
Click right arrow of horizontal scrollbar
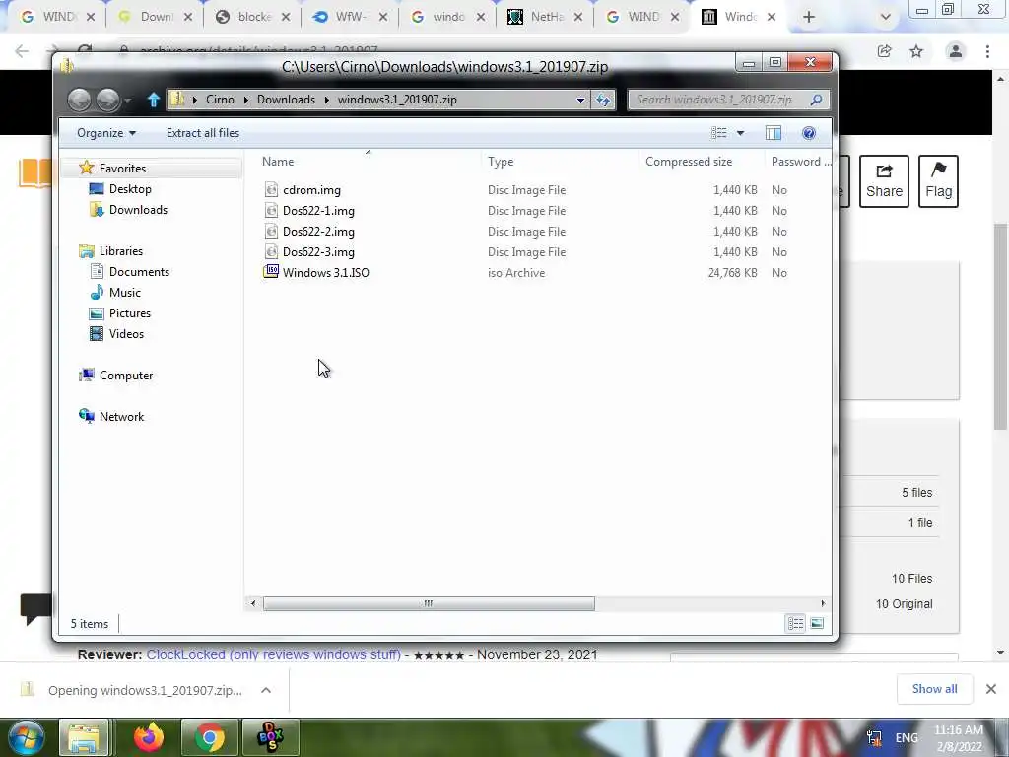point(823,603)
